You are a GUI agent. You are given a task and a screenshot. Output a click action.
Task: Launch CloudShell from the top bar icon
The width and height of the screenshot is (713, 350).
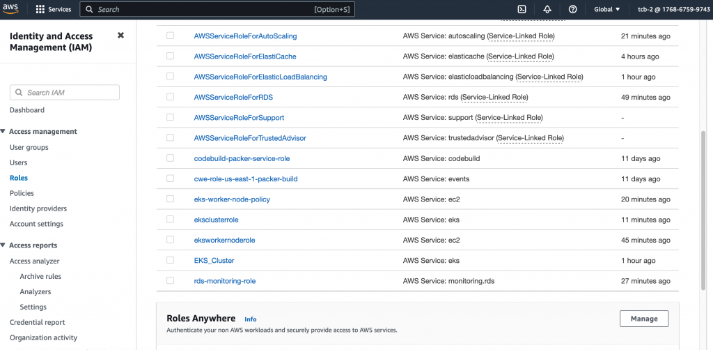(522, 10)
